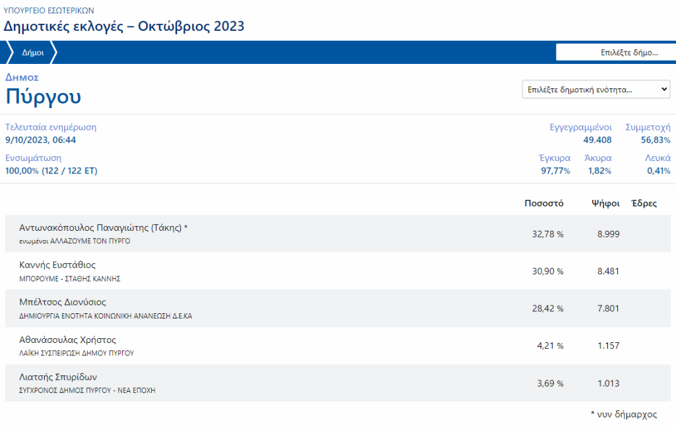676x426 pixels.
Task: Select candidate Μπέλτσος Διονύσιος row
Action: [63, 303]
